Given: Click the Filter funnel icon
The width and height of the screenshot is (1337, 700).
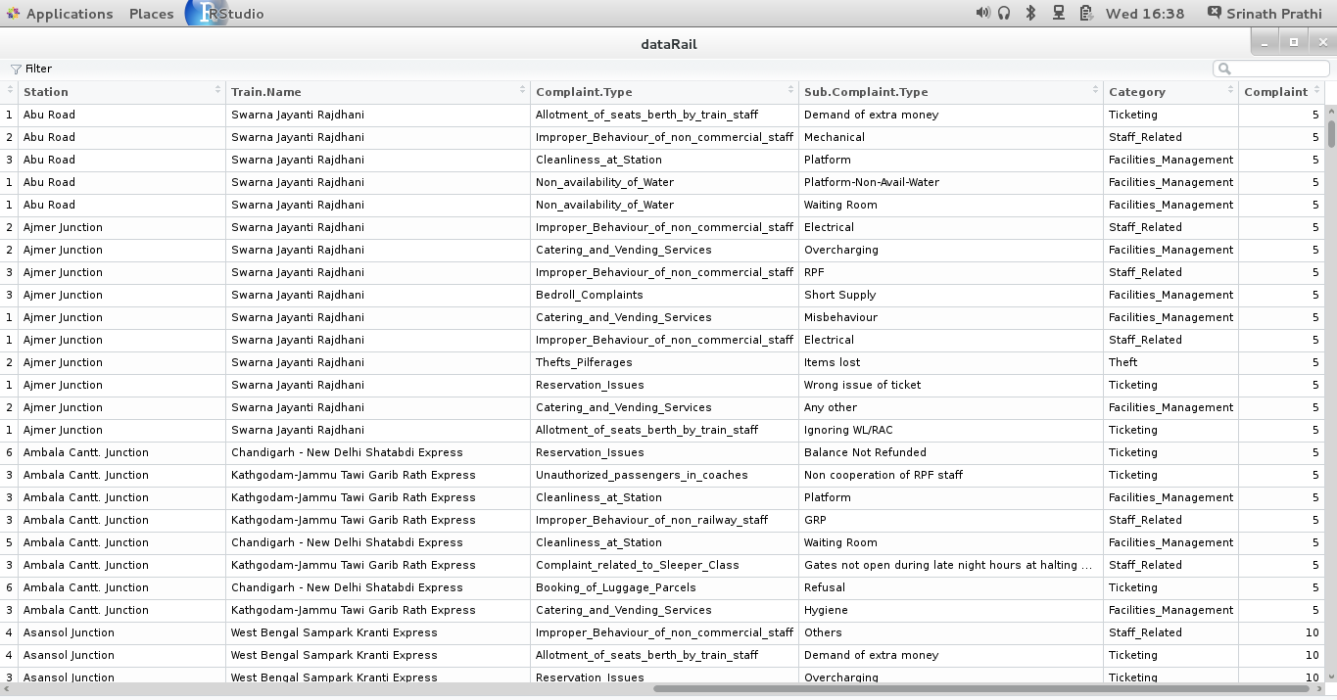Looking at the screenshot, I should pos(16,70).
